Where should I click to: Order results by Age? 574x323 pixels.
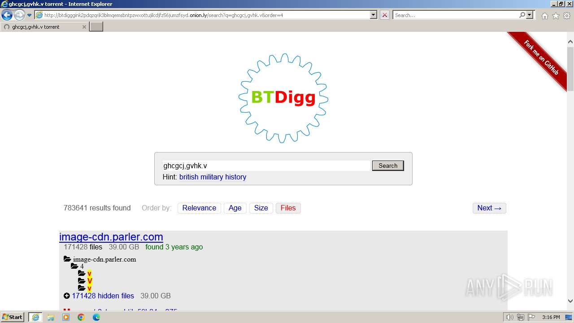click(235, 208)
